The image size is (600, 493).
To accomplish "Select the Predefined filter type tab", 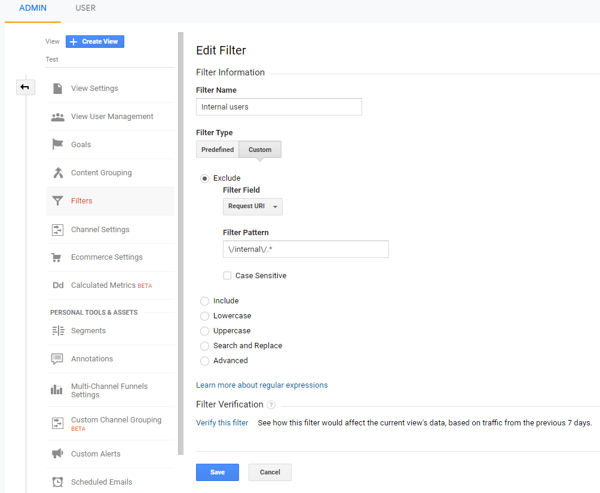I will (217, 149).
